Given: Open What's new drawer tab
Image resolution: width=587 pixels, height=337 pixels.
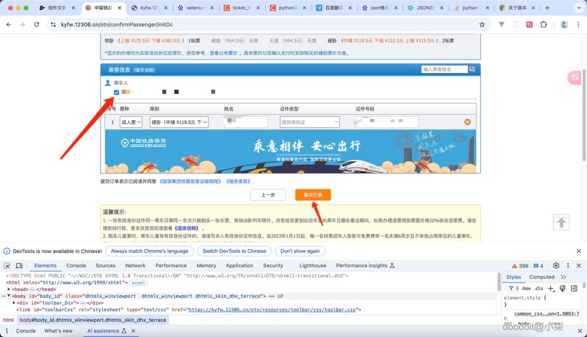Looking at the screenshot, I should point(58,331).
